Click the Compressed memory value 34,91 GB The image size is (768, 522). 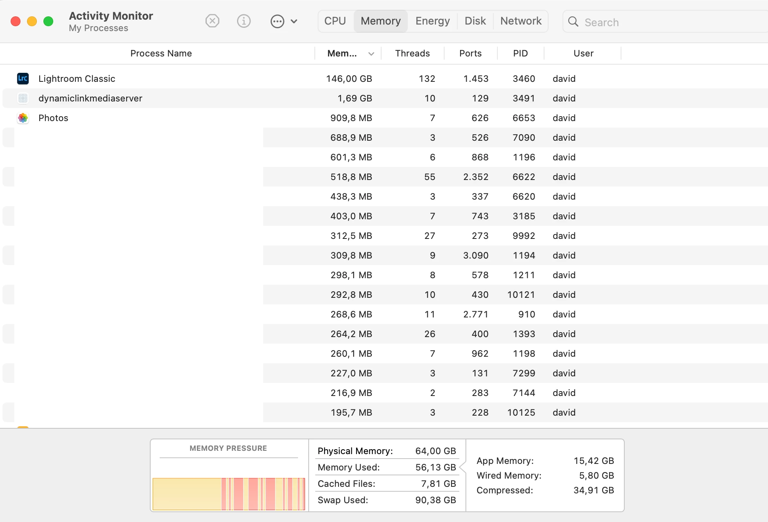594,490
